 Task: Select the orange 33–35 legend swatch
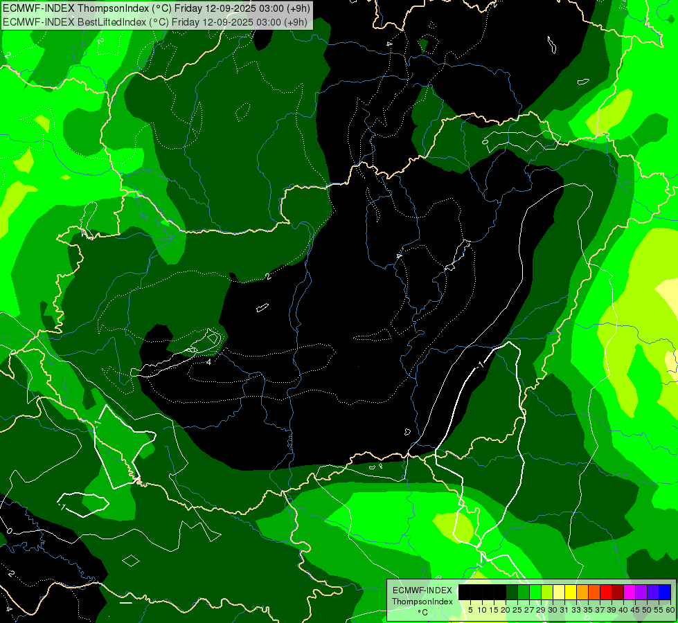coord(582,592)
